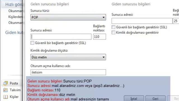The width and height of the screenshot is (179, 101).
Task: Open the Kişiler contacts icon
Action: (x=5, y=97)
